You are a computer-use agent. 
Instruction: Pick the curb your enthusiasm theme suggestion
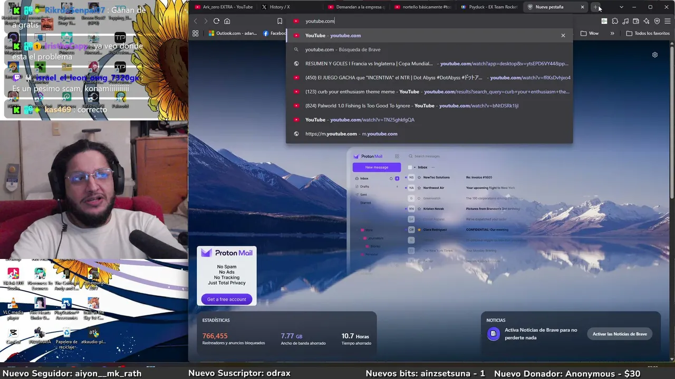[429, 92]
